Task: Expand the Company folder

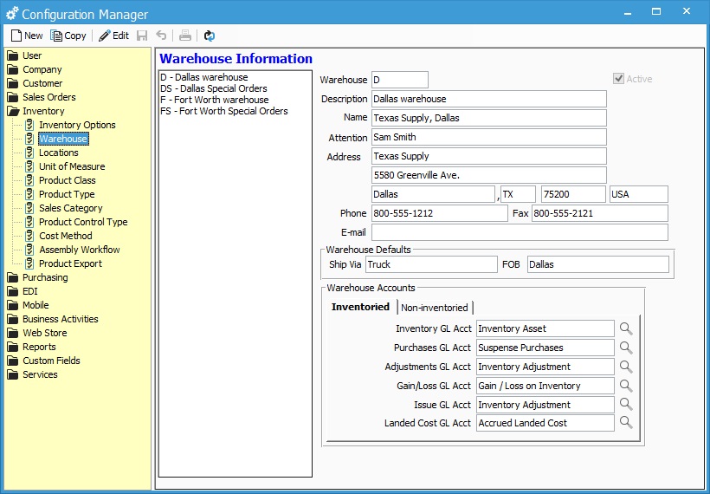Action: click(x=13, y=69)
